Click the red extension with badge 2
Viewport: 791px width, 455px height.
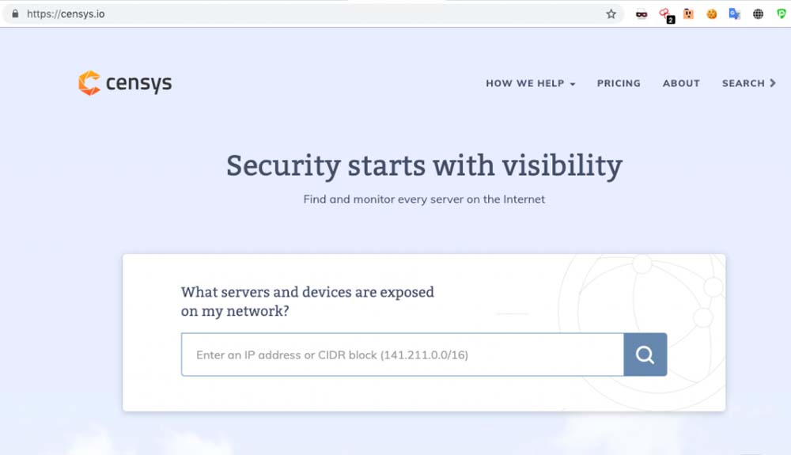tap(665, 14)
